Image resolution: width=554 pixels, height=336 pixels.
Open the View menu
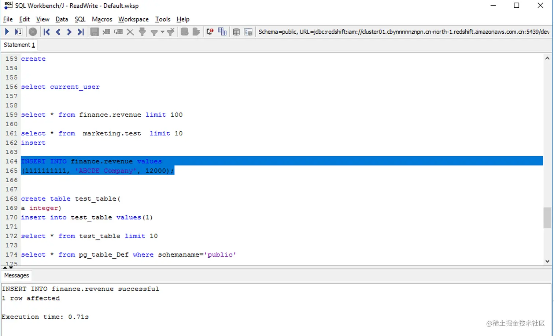(43, 19)
